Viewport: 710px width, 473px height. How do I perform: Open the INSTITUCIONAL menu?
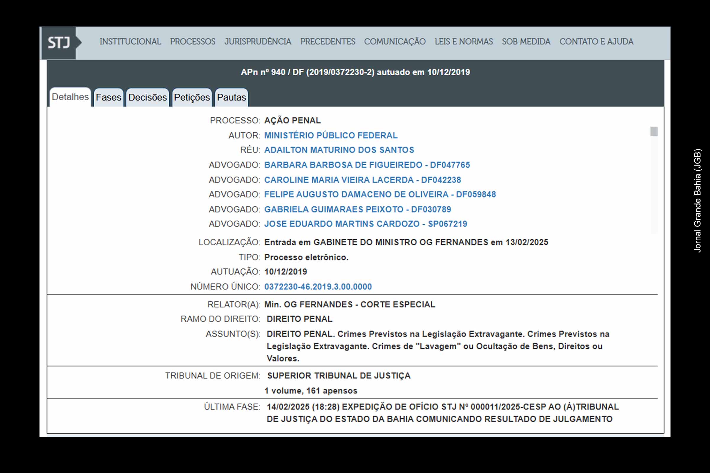point(130,42)
